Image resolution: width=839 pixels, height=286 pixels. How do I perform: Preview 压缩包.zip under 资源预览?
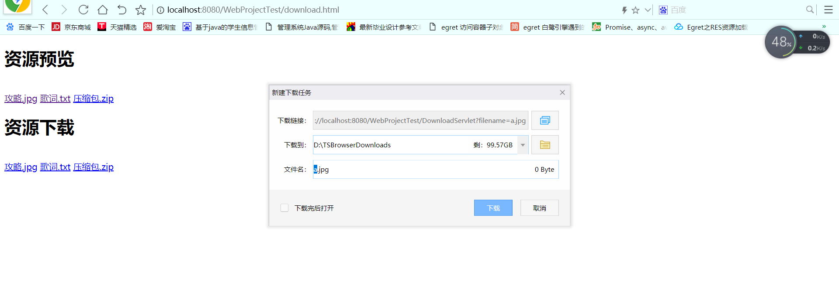click(93, 99)
